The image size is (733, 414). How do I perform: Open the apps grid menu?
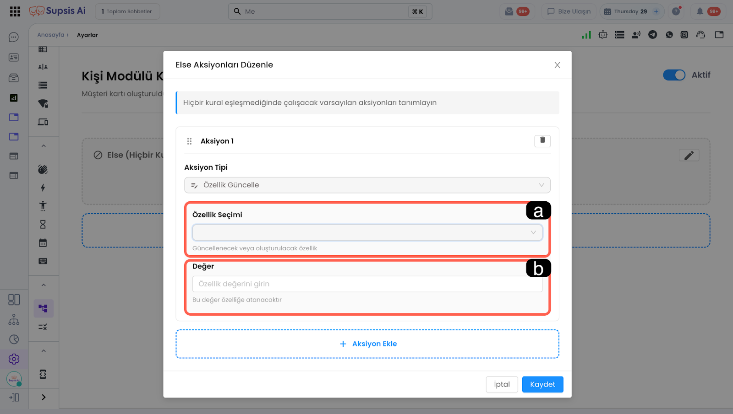15,11
